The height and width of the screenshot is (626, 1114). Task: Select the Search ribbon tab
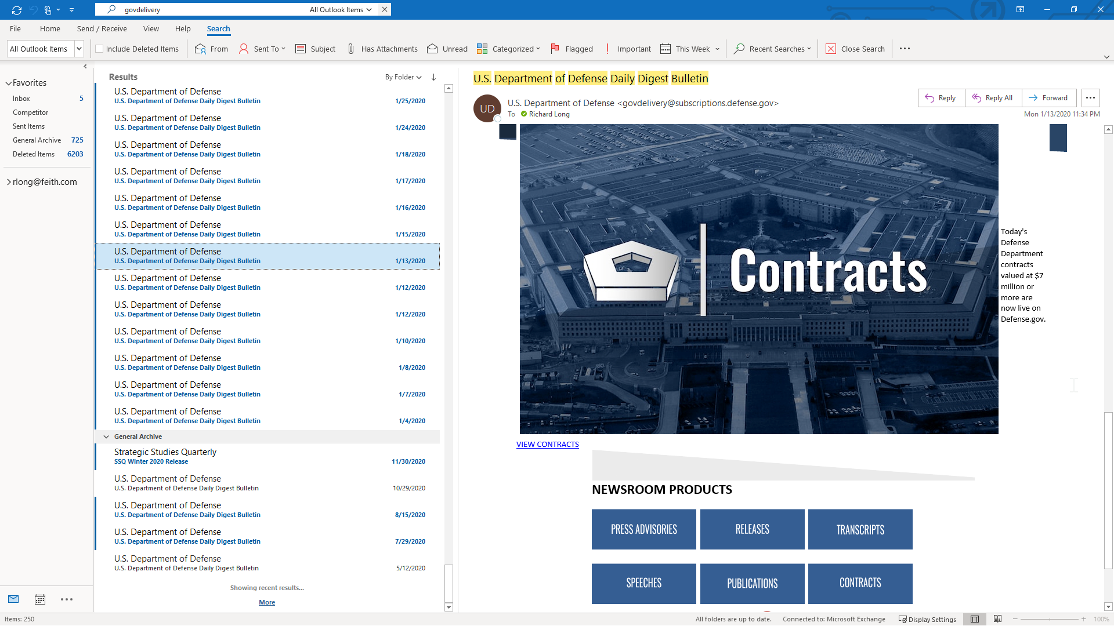point(218,29)
